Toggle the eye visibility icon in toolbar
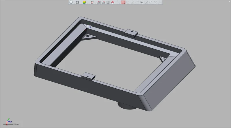The height and width of the screenshot is (128, 231). pyautogui.click(x=160, y=2)
